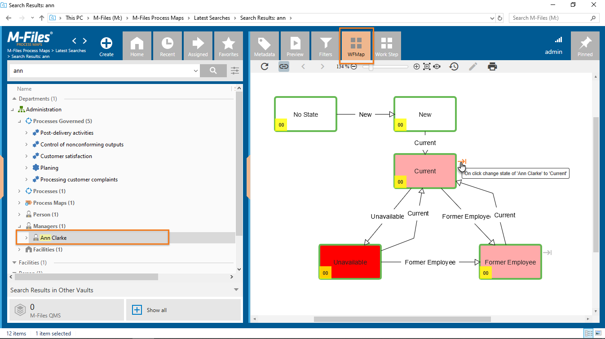Screen dimensions: 605x339
Task: Click the zoom slider handle
Action: (x=371, y=66)
